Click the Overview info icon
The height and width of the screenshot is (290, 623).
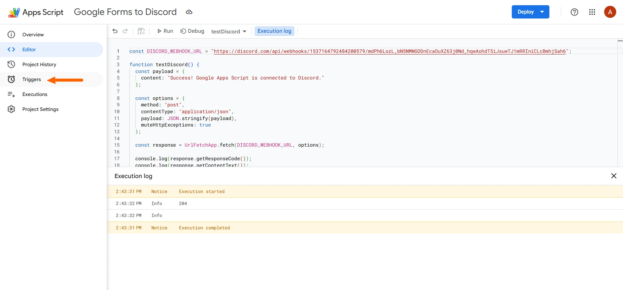pyautogui.click(x=11, y=35)
